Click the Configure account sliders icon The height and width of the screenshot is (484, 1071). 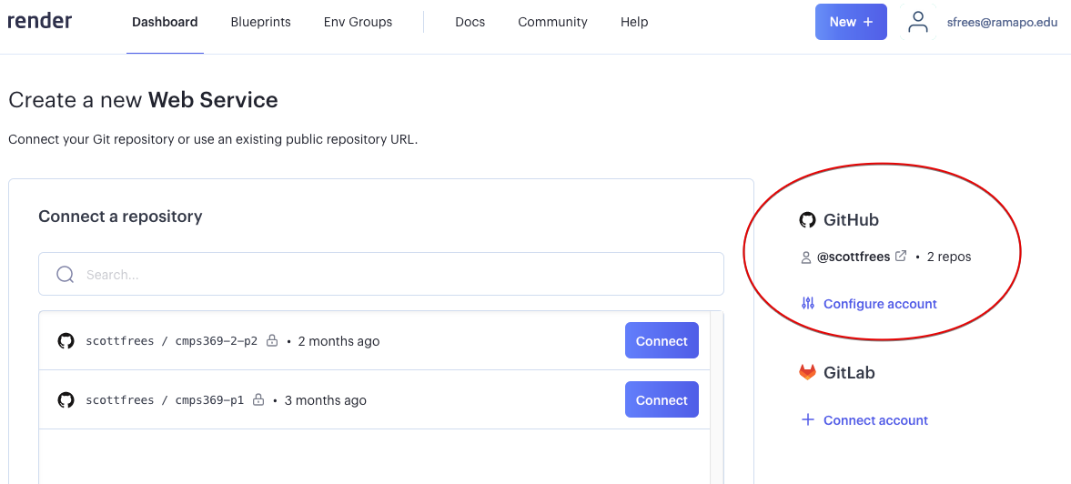807,304
